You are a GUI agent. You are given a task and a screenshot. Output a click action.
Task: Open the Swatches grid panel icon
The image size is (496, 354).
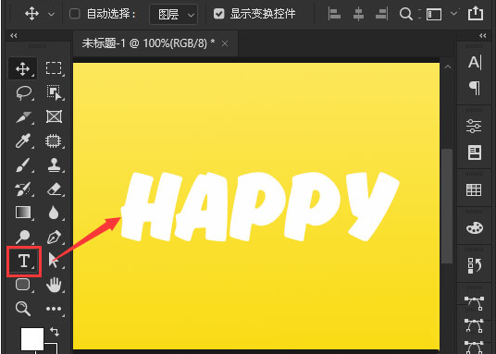click(x=474, y=190)
